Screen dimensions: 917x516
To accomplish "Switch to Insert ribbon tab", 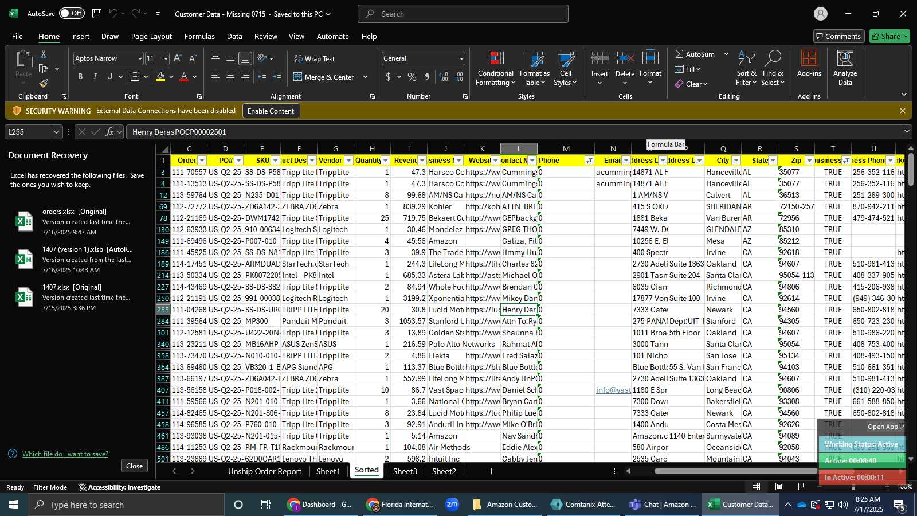I will point(80,36).
